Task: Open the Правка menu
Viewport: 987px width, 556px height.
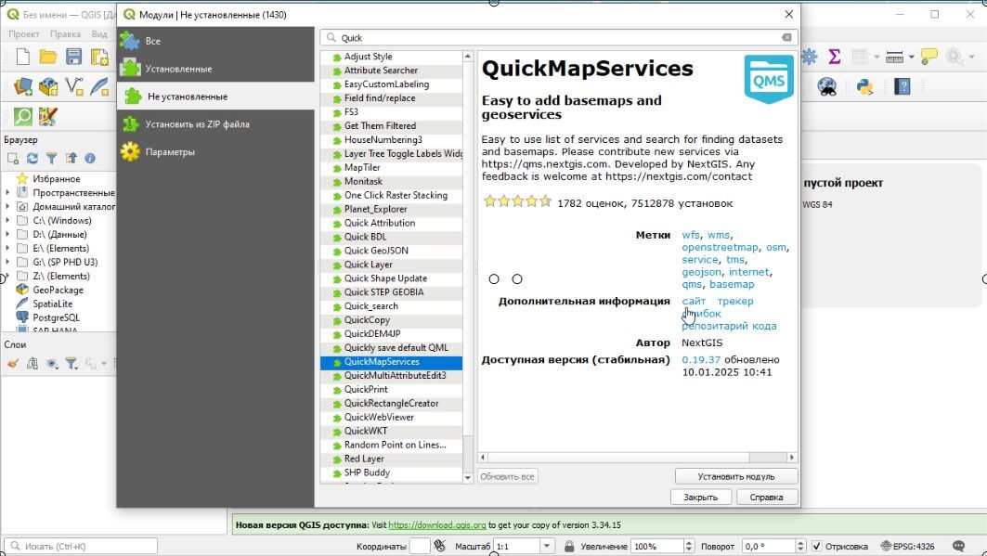Action: [65, 34]
